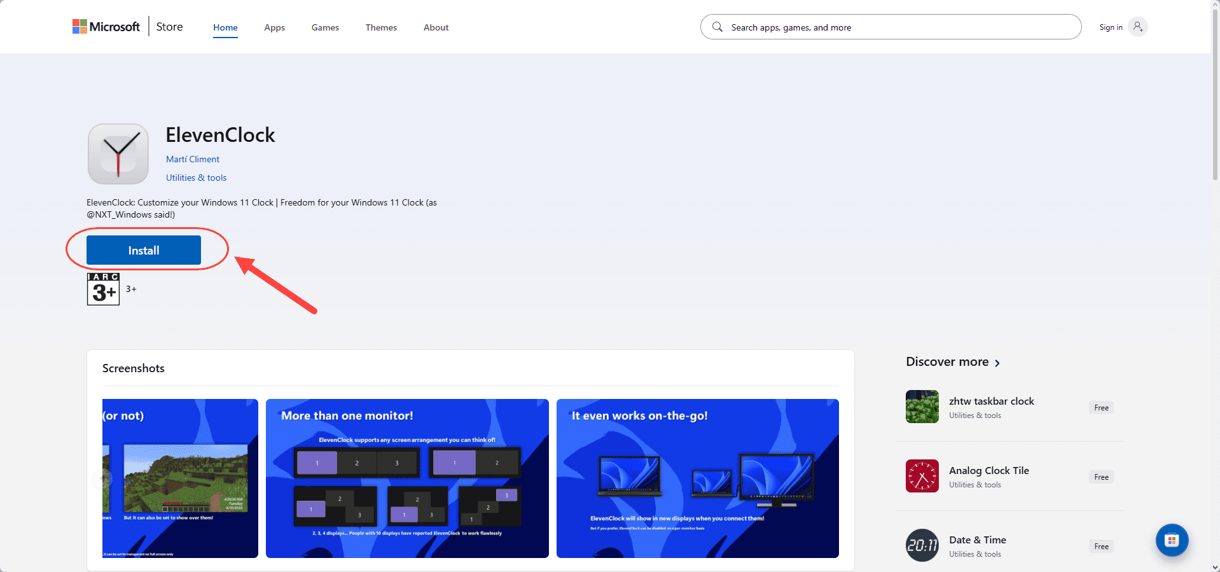Click the ElevenClock app icon

point(118,154)
